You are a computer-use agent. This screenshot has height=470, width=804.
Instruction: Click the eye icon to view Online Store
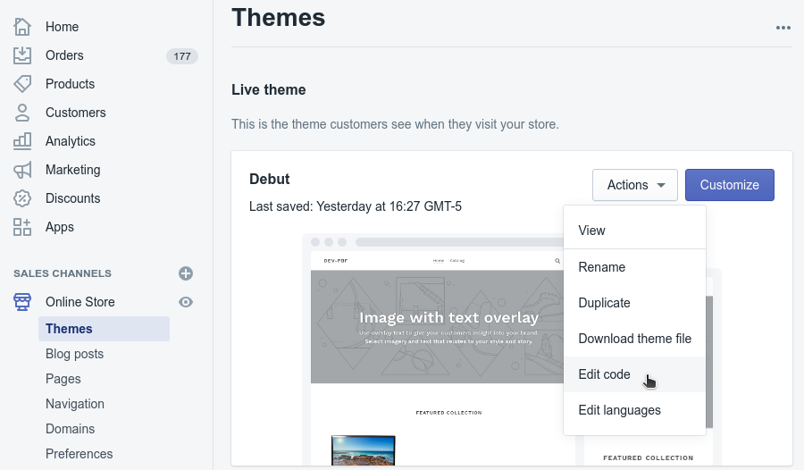tap(186, 302)
